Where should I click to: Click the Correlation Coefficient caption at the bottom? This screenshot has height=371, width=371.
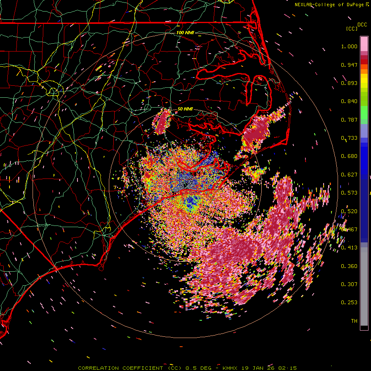(x=187, y=368)
